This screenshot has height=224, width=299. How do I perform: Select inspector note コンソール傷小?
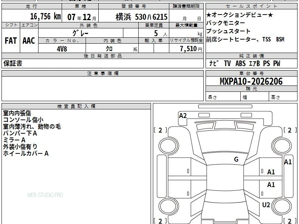23,120
